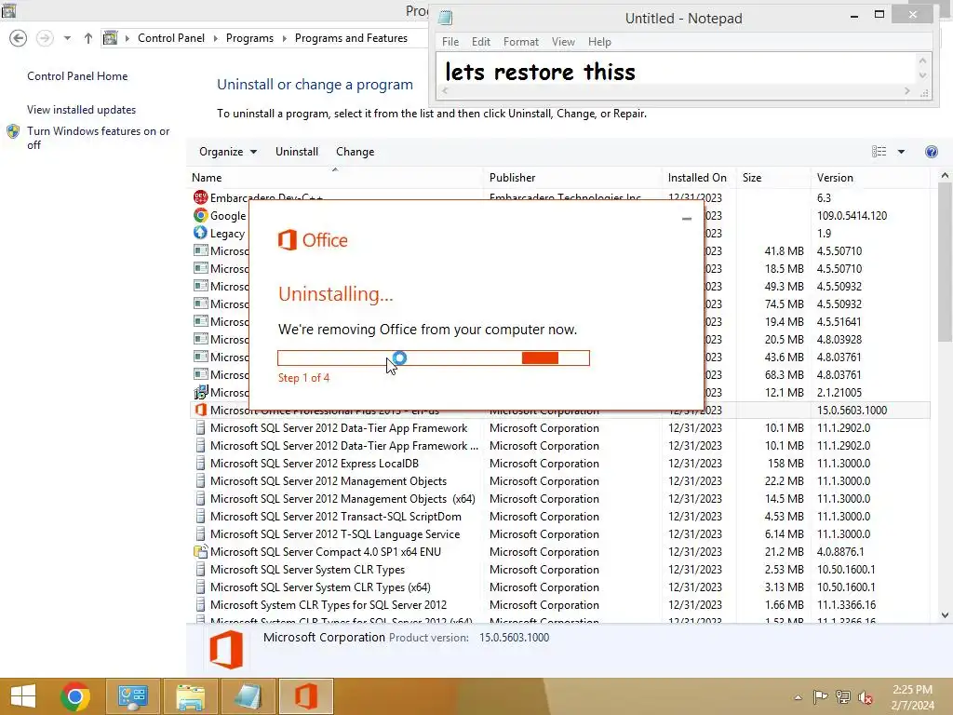Click the Office uninstalling progress bar
The height and width of the screenshot is (715, 953).
434,358
